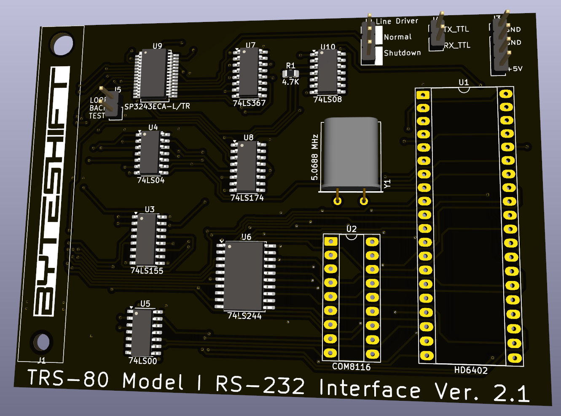The height and width of the screenshot is (416, 561).
Task: Click the loop back test jumper header
Action: 111,103
